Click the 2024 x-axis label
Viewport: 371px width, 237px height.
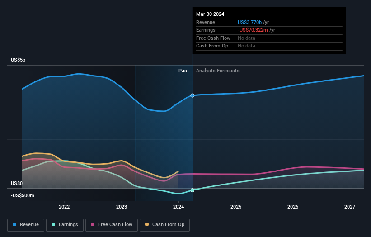tap(178, 207)
